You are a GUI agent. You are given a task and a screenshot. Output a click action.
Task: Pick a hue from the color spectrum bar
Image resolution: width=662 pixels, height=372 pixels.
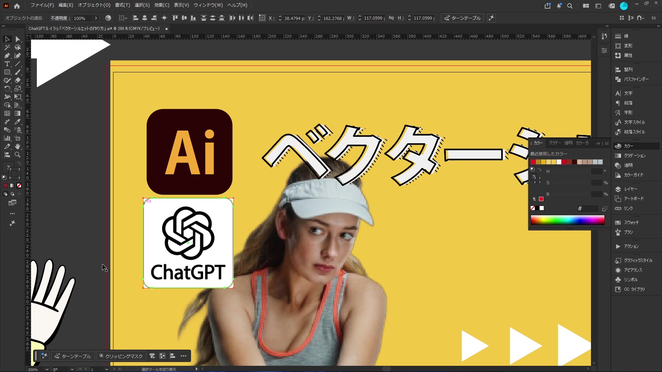pos(568,220)
